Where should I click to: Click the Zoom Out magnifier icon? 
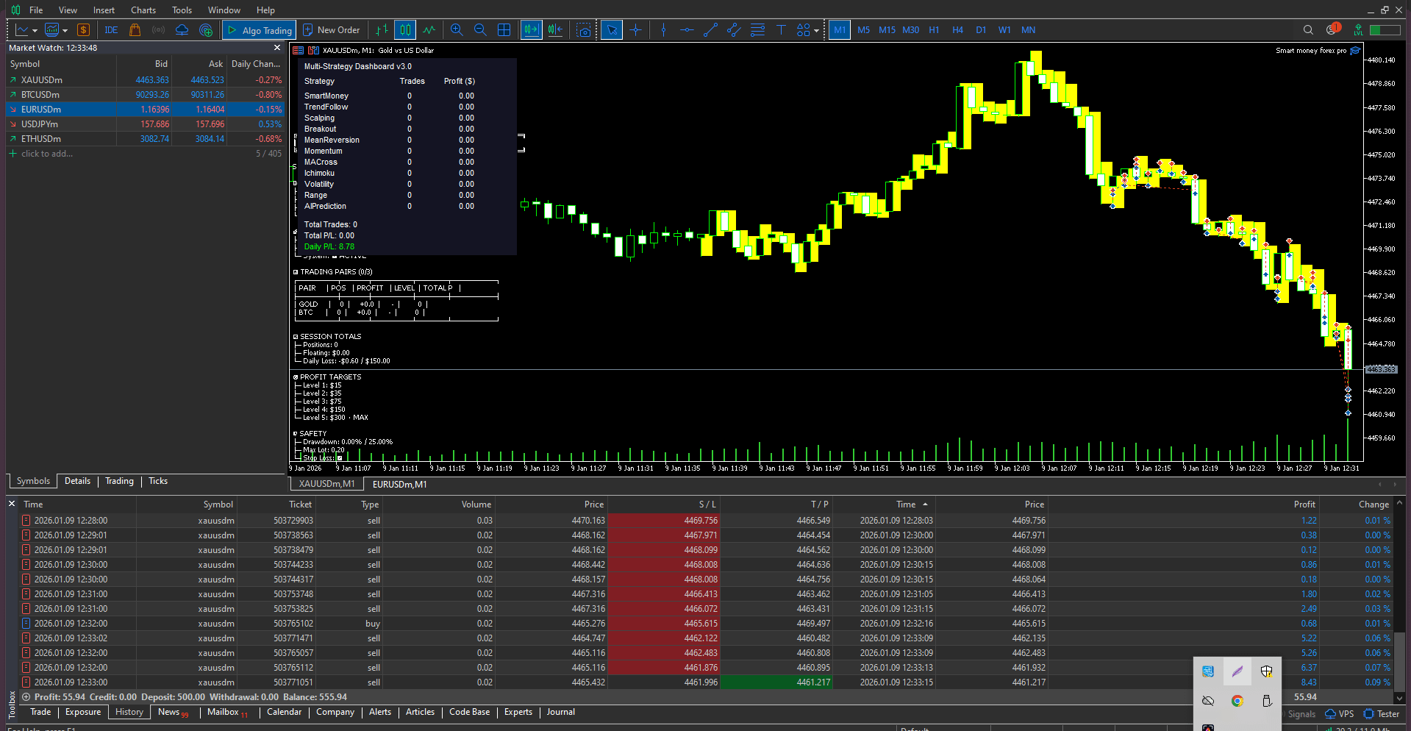(480, 30)
